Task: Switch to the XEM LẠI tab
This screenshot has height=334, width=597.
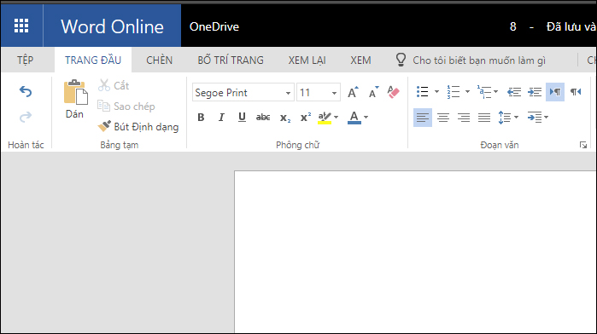Action: click(307, 60)
